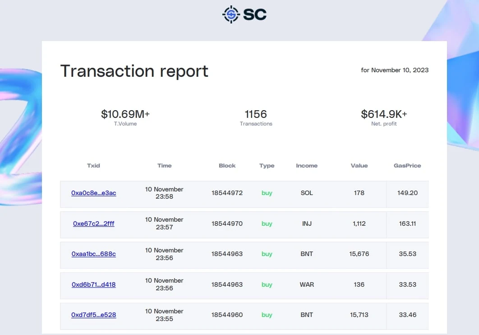479x335 pixels.
Task: Click the Txid column header
Action: point(93,165)
